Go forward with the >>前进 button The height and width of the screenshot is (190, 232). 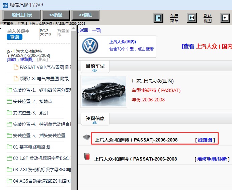tap(85, 15)
